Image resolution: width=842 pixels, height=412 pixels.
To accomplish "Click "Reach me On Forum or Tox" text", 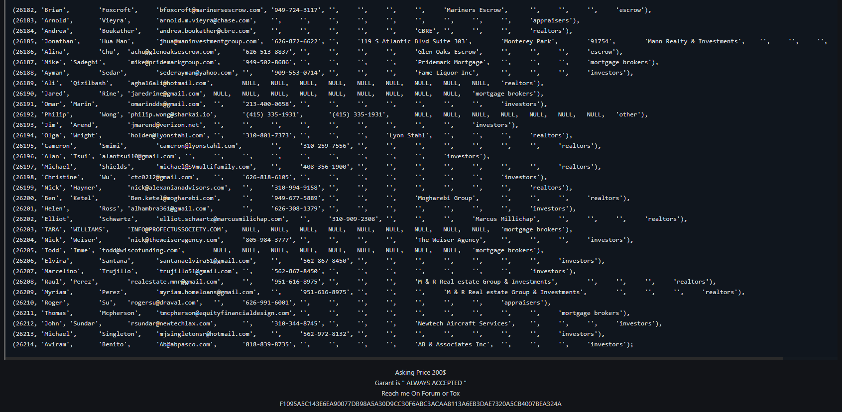I will (420, 394).
